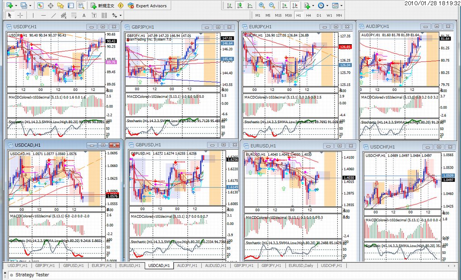Zoom in on the chart

pos(262,5)
